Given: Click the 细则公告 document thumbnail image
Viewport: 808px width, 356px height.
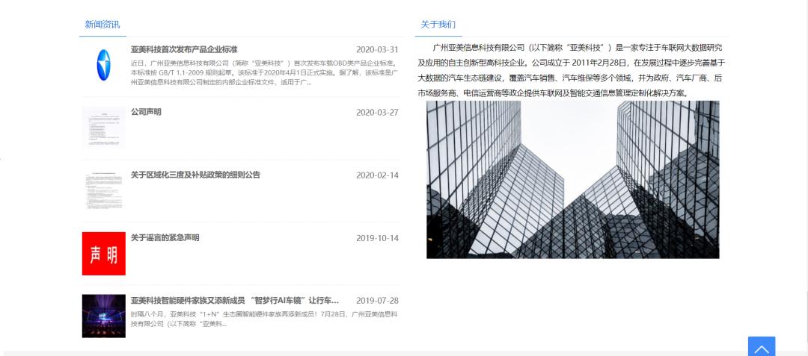Looking at the screenshot, I should (103, 190).
